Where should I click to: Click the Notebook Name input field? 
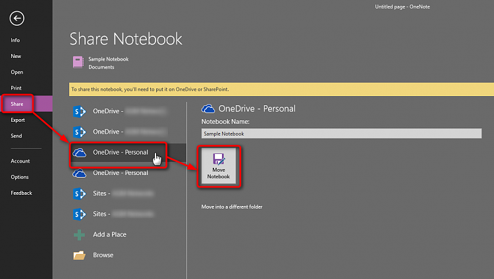pyautogui.click(x=341, y=134)
